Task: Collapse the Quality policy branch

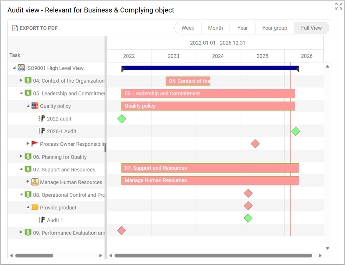Action: (28, 106)
